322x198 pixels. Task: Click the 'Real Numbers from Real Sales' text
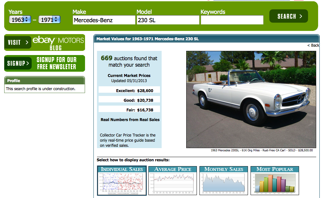(130, 120)
